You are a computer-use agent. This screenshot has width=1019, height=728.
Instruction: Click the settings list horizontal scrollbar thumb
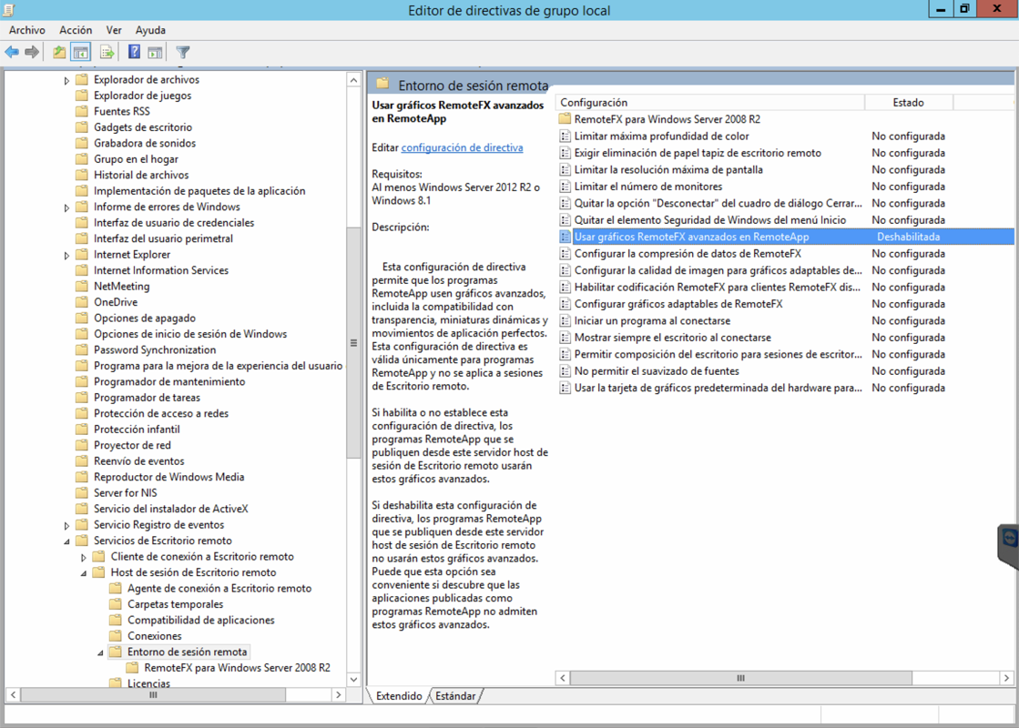741,678
